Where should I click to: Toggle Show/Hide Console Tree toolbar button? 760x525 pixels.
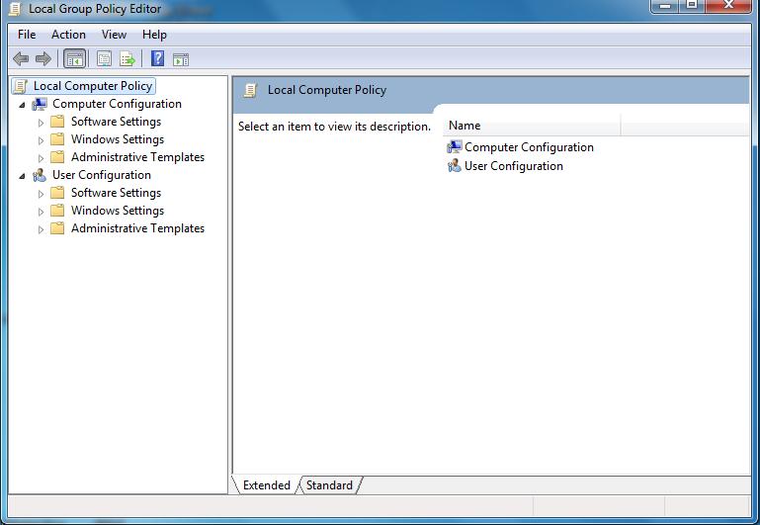(x=75, y=59)
